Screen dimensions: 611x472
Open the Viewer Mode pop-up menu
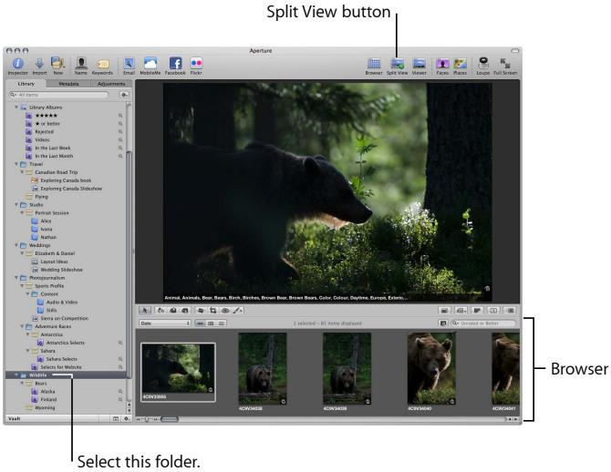tap(461, 311)
